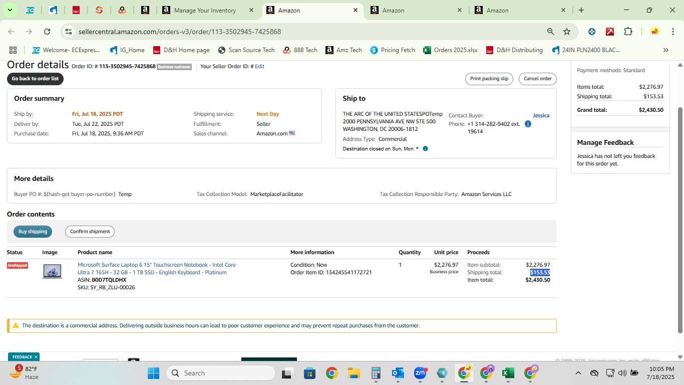Click the destination closed info icon
684x385 pixels.
pyautogui.click(x=425, y=148)
